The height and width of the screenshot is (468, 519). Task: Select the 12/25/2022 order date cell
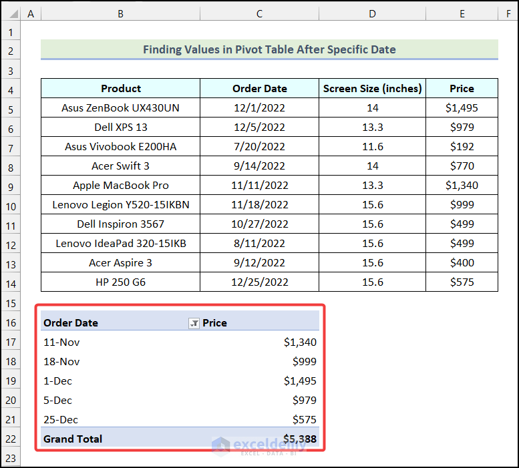pyautogui.click(x=259, y=282)
